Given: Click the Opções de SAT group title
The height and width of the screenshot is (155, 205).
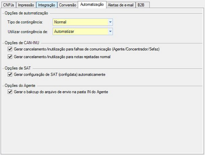Looking at the screenshot, I should coord(18,68).
